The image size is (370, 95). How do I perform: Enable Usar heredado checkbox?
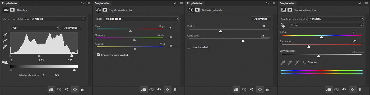(189, 47)
